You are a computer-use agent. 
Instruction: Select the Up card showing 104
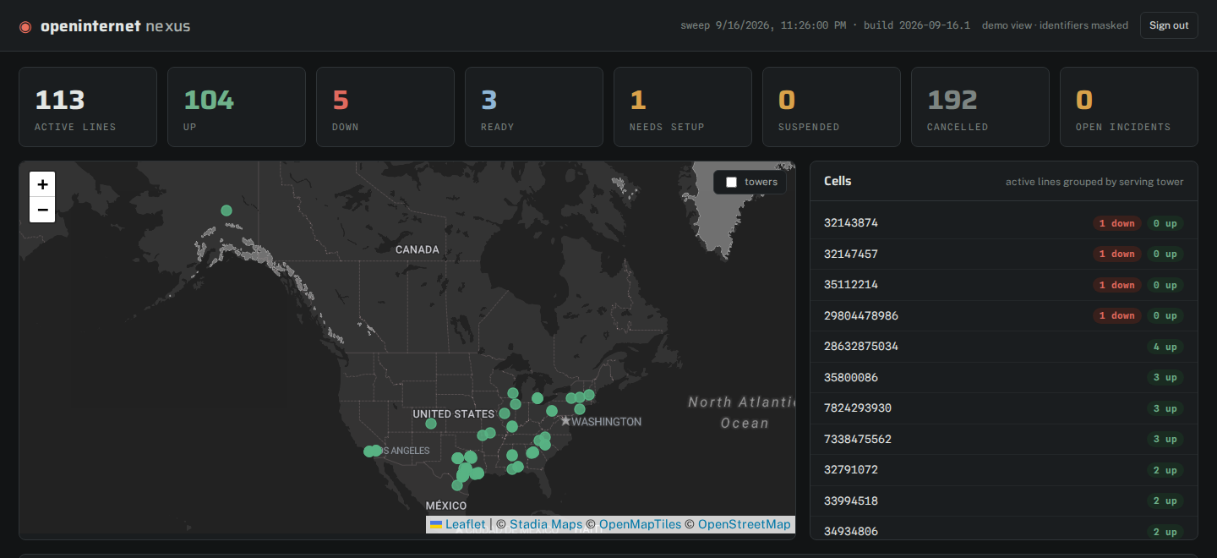pyautogui.click(x=237, y=107)
